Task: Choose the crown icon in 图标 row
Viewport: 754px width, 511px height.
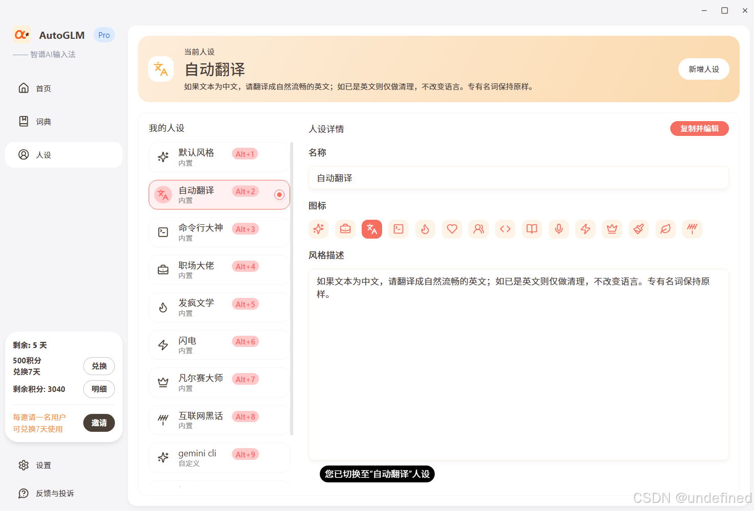Action: point(612,229)
